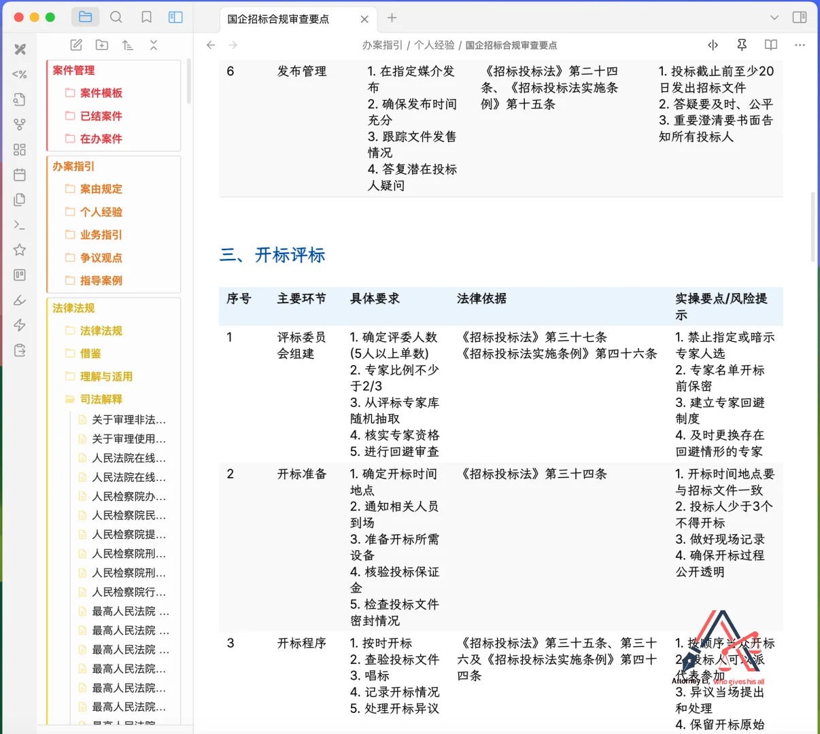Navigate back using the left arrow
This screenshot has height=734, width=820.
tap(211, 45)
